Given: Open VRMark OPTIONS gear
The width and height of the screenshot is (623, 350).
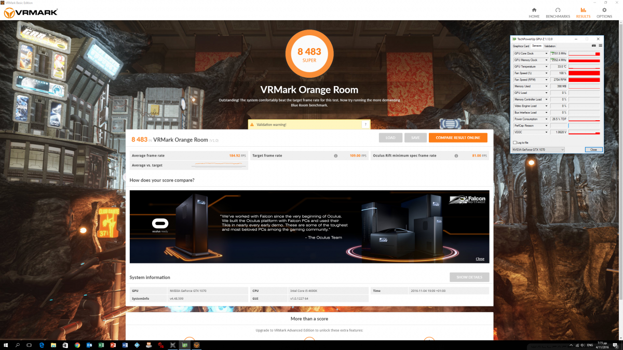Looking at the screenshot, I should point(604,12).
